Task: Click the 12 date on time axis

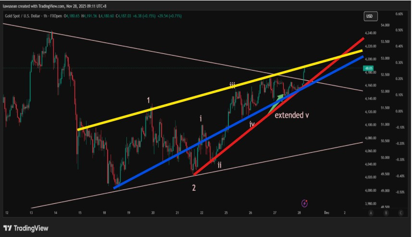Action: point(7,213)
